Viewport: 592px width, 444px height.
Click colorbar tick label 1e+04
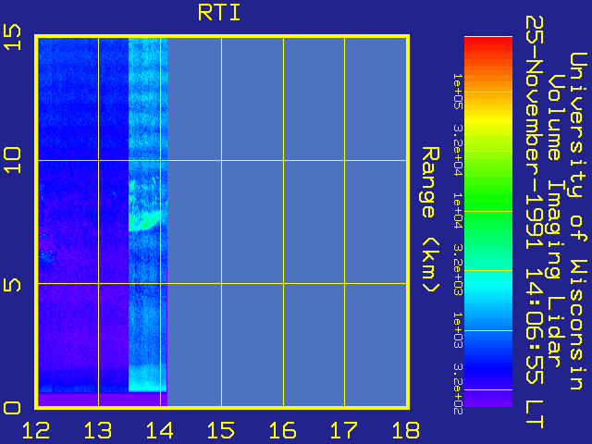458,211
